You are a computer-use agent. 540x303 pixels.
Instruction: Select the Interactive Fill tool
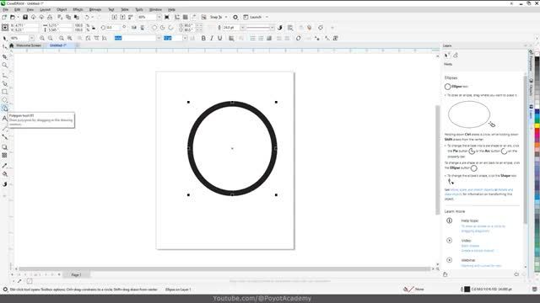(x=5, y=174)
